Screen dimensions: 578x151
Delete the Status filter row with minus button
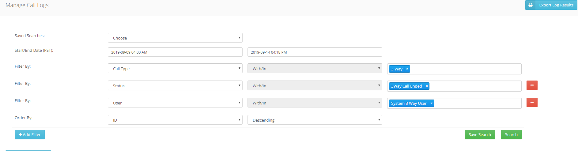pos(532,85)
